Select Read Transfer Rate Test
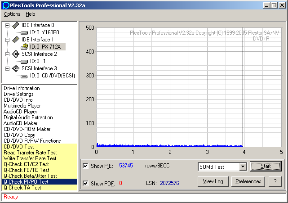The image size is (288, 203). click(39, 153)
